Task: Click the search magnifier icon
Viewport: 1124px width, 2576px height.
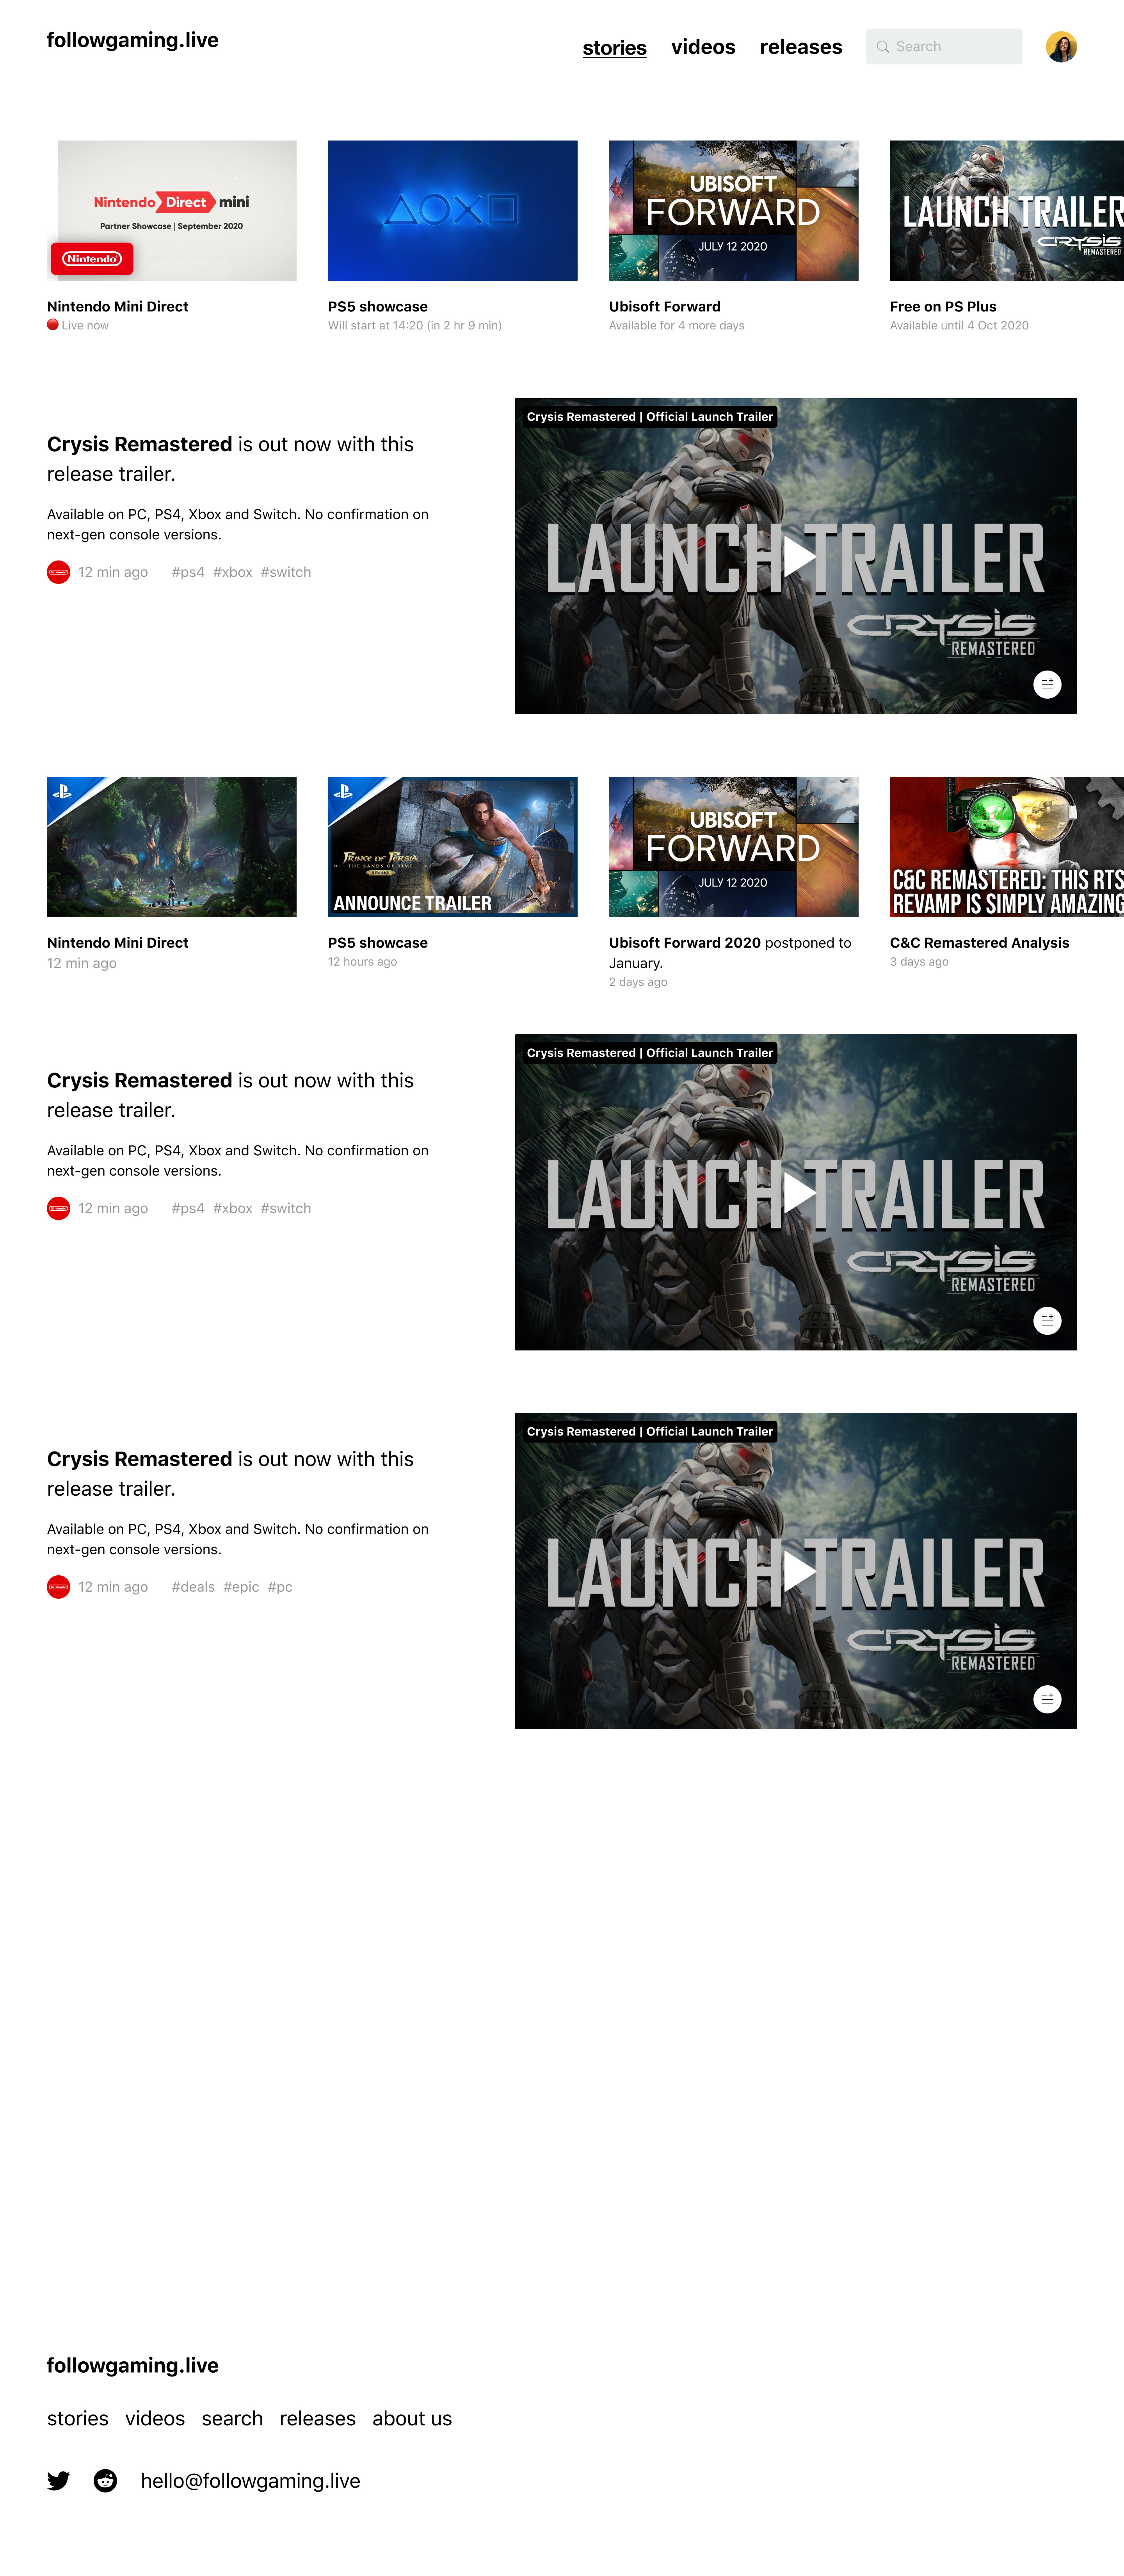Action: [883, 47]
